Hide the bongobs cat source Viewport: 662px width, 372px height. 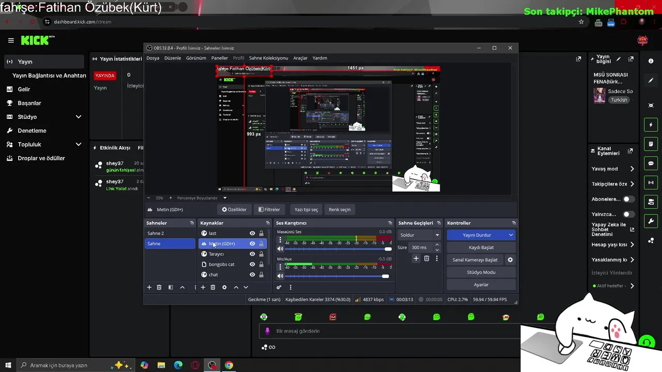click(x=252, y=265)
